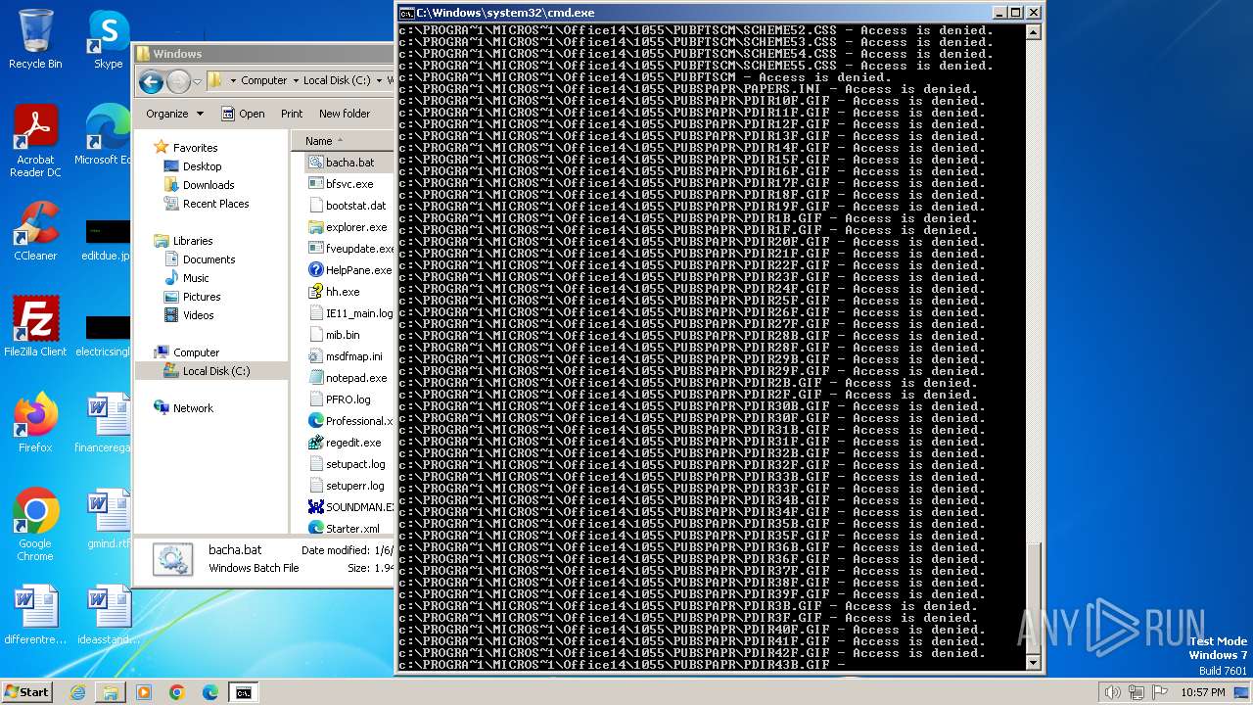Viewport: 1253px width, 705px height.
Task: Open the electricsingl... desktop file
Action: (x=104, y=333)
